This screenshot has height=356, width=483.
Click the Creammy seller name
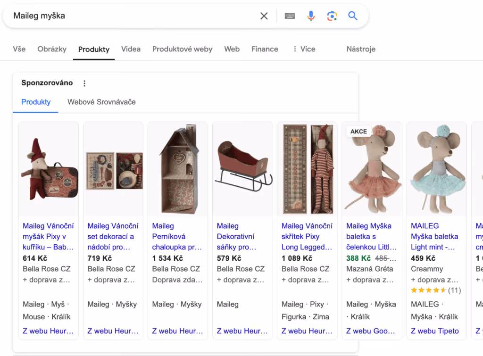tap(427, 269)
